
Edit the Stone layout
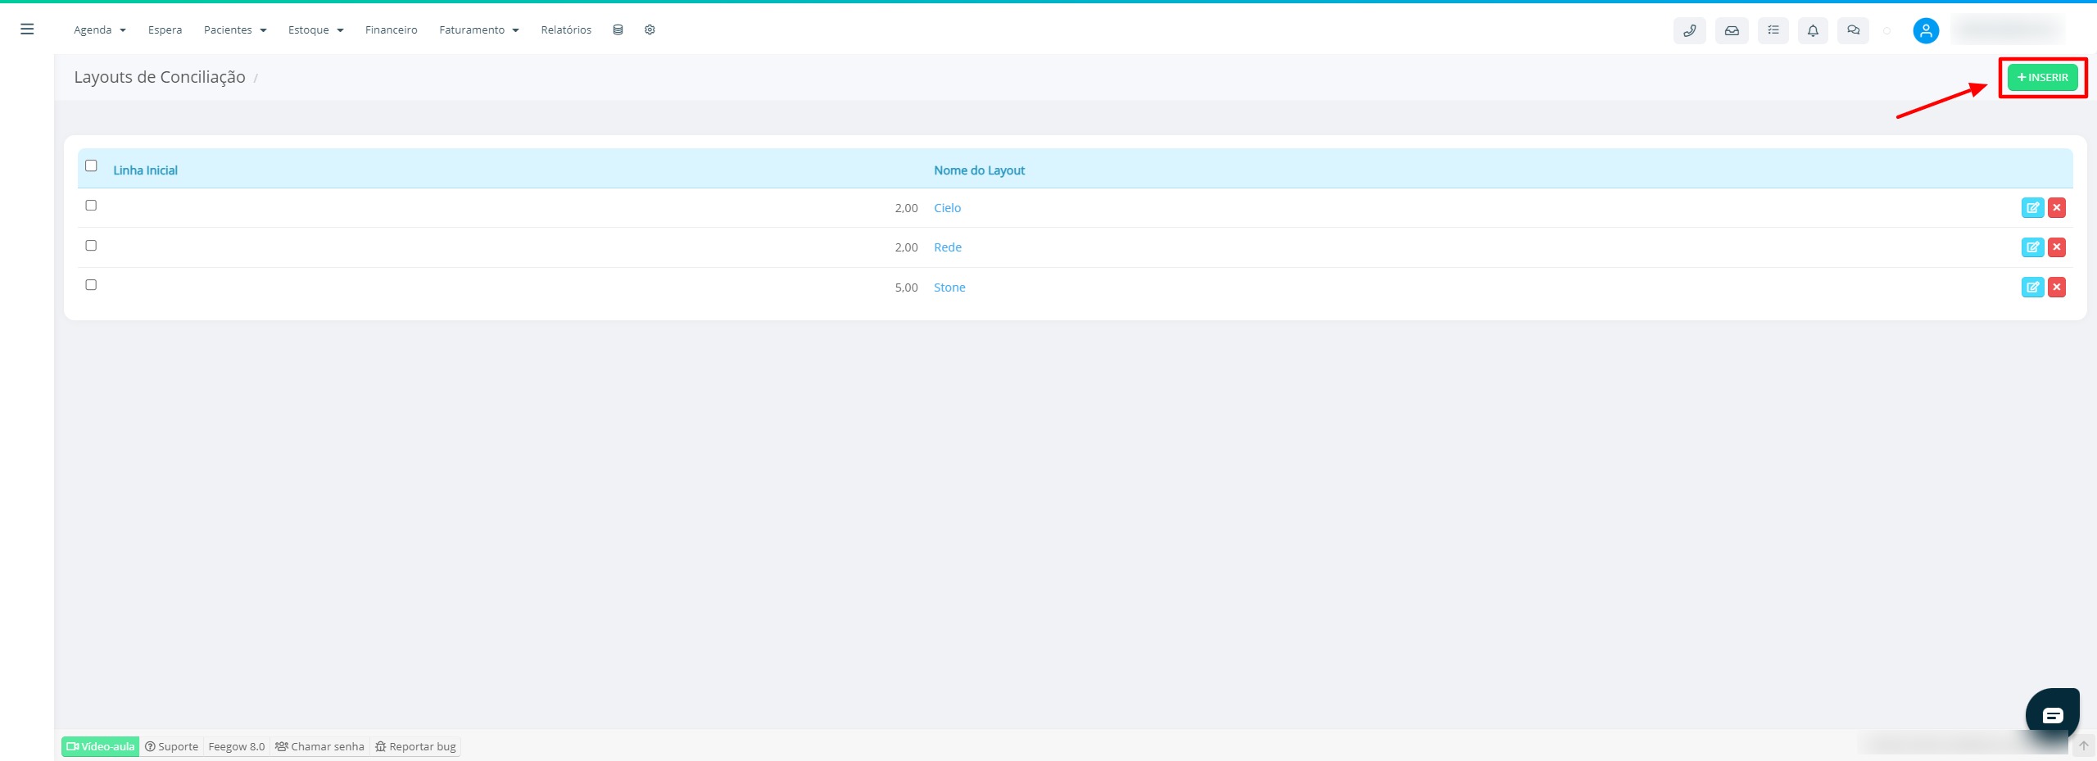click(2032, 288)
